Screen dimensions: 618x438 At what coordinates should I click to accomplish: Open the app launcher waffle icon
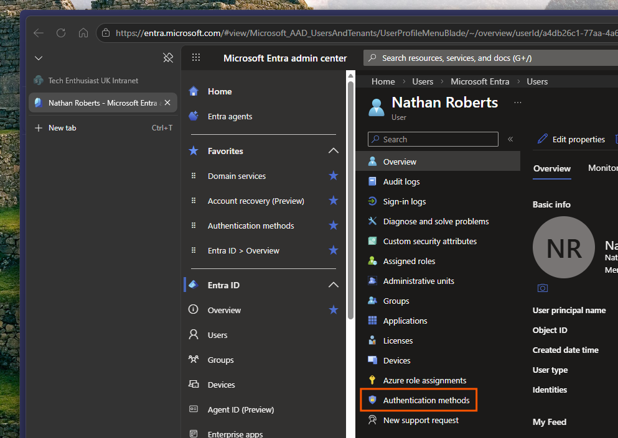tap(196, 58)
